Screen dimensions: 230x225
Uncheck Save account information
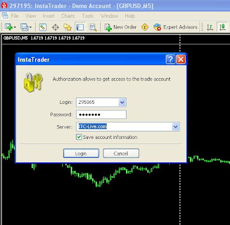coord(79,137)
